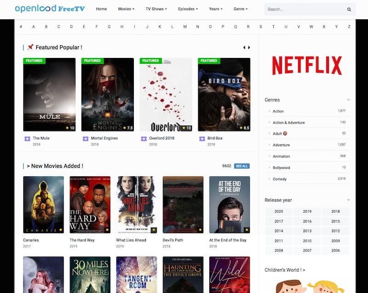Image resolution: width=368 pixels, height=293 pixels.
Task: Click the pin icon next to Featured Popular
Action: pyautogui.click(x=30, y=47)
